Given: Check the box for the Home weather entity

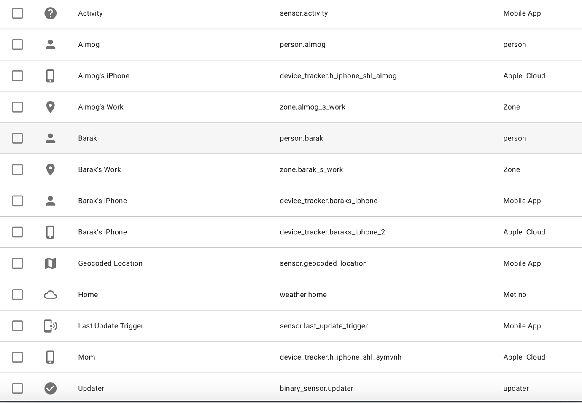Looking at the screenshot, I should [x=17, y=295].
